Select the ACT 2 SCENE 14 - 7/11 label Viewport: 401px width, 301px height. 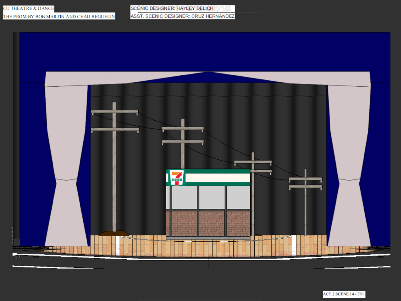[344, 294]
